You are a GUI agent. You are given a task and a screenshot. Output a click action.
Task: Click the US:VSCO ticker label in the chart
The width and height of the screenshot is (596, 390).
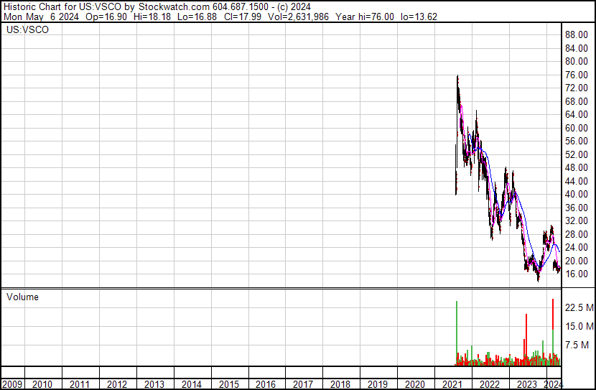click(x=27, y=29)
